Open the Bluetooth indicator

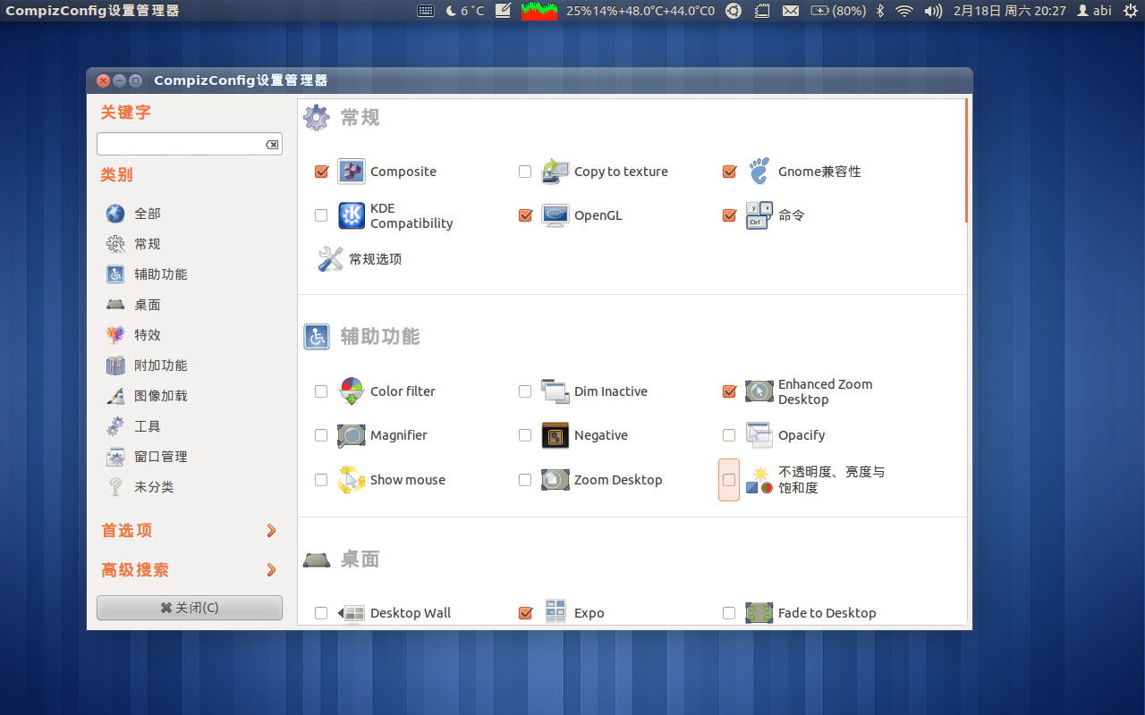(x=879, y=11)
